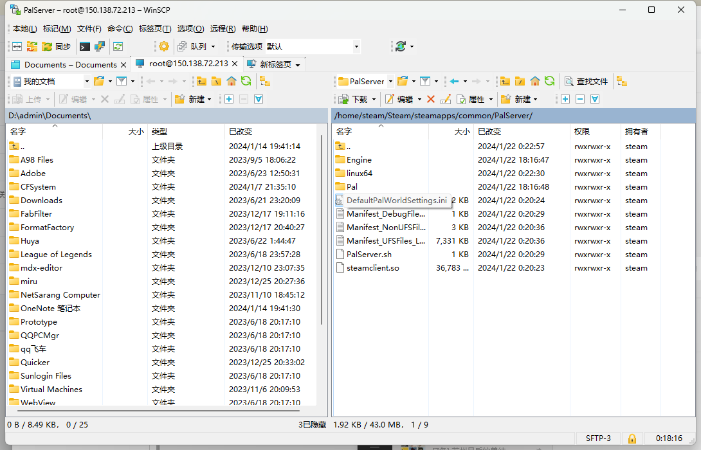Click local panel vertical scrollbar
The width and height of the screenshot is (701, 450).
pyautogui.click(x=322, y=230)
